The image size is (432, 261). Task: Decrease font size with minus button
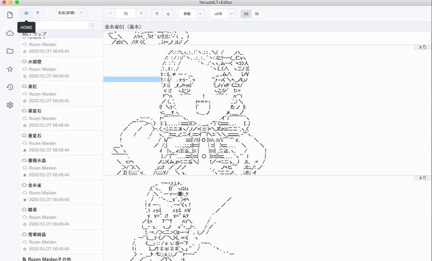tap(110, 13)
